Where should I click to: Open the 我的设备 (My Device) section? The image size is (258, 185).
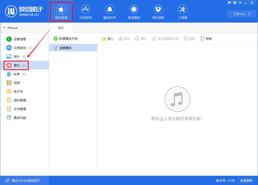[x=61, y=11]
